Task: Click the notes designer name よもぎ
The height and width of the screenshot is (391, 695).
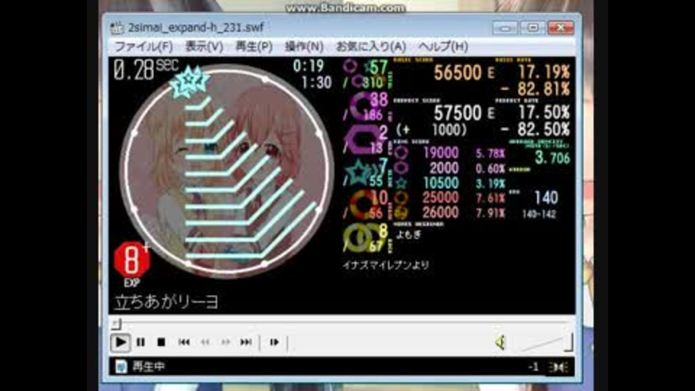Action: (408, 235)
